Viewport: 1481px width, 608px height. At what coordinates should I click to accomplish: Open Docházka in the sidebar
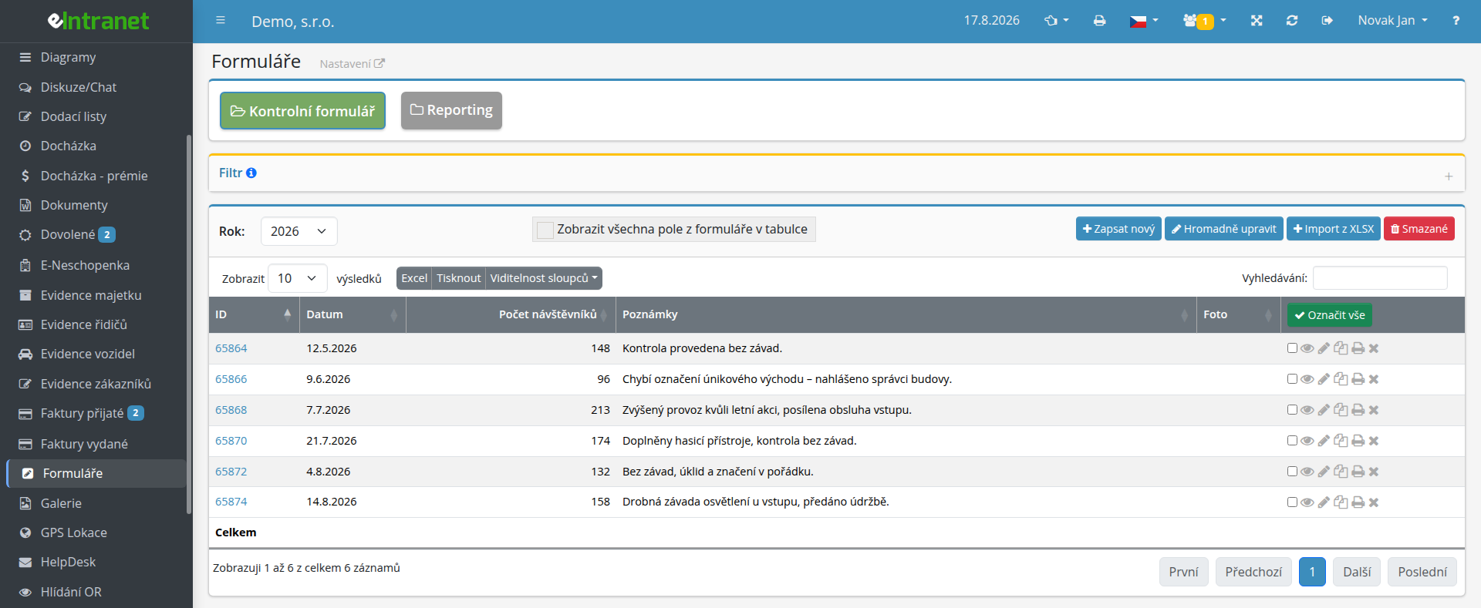[x=68, y=146]
